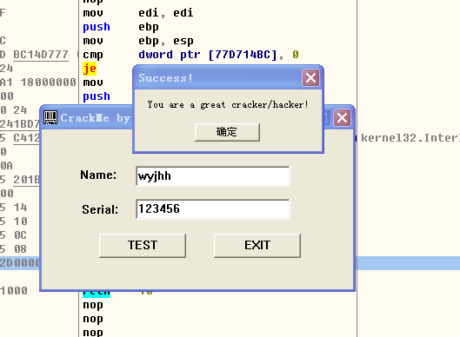Select the 'mov edi, edi' instruction
The width and height of the screenshot is (460, 337).
click(x=138, y=13)
